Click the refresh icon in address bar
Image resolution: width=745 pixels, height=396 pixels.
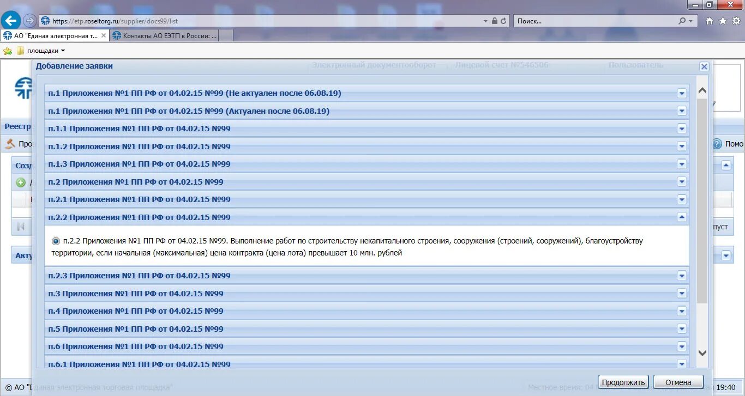click(503, 21)
